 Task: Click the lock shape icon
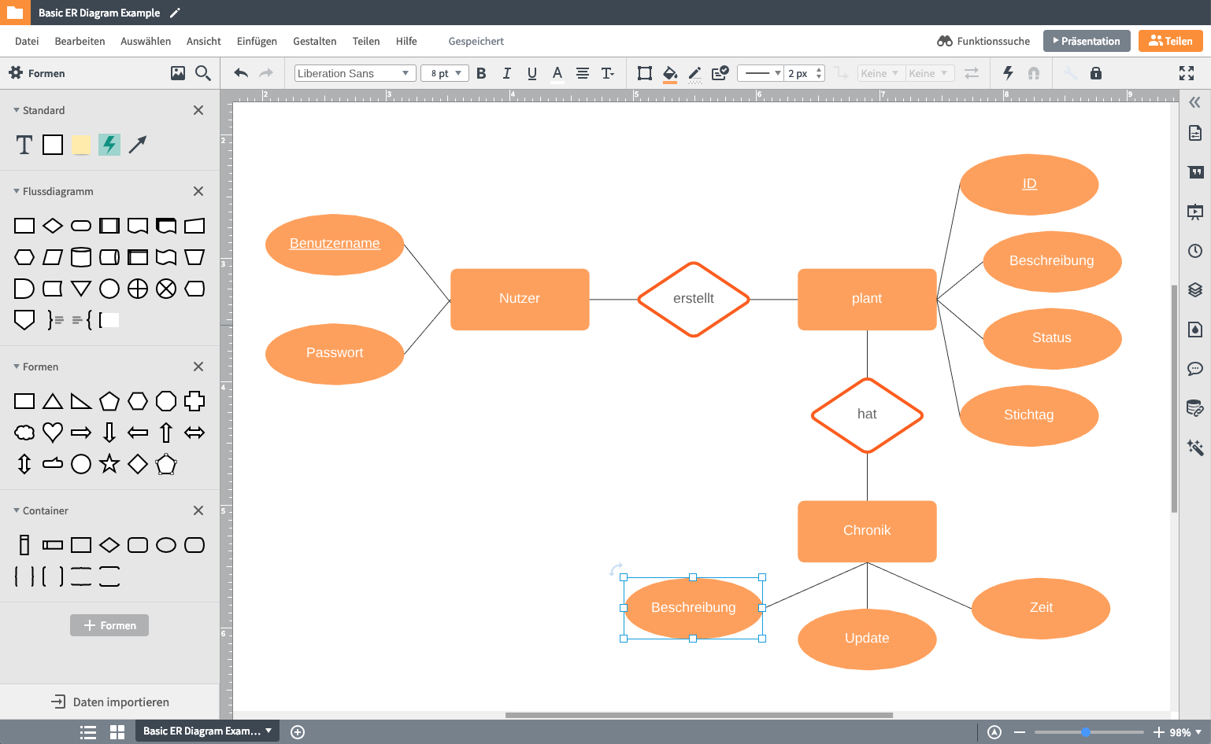1095,73
